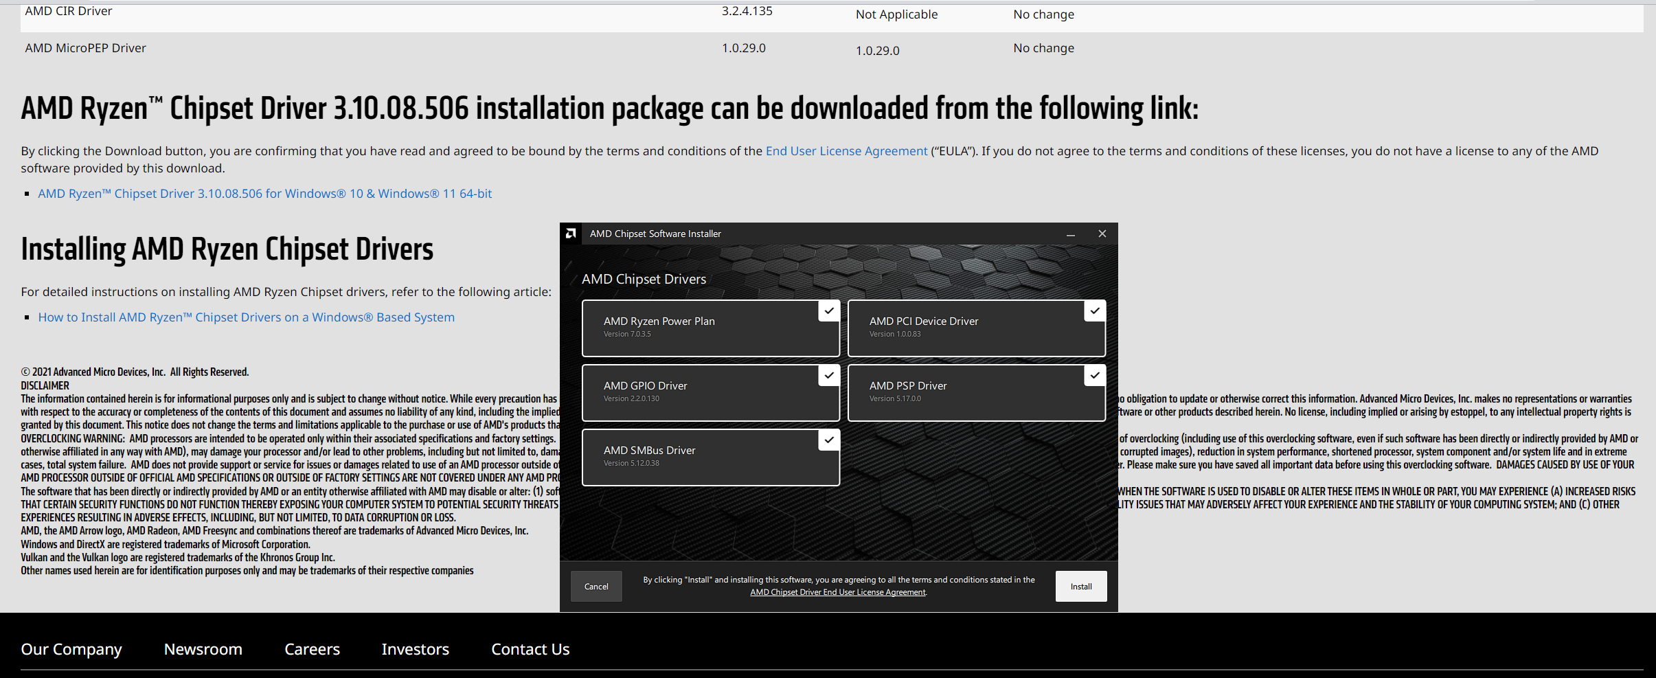Screen dimensions: 1656x678
Task: Open the Investors footer link
Action: tap(416, 649)
